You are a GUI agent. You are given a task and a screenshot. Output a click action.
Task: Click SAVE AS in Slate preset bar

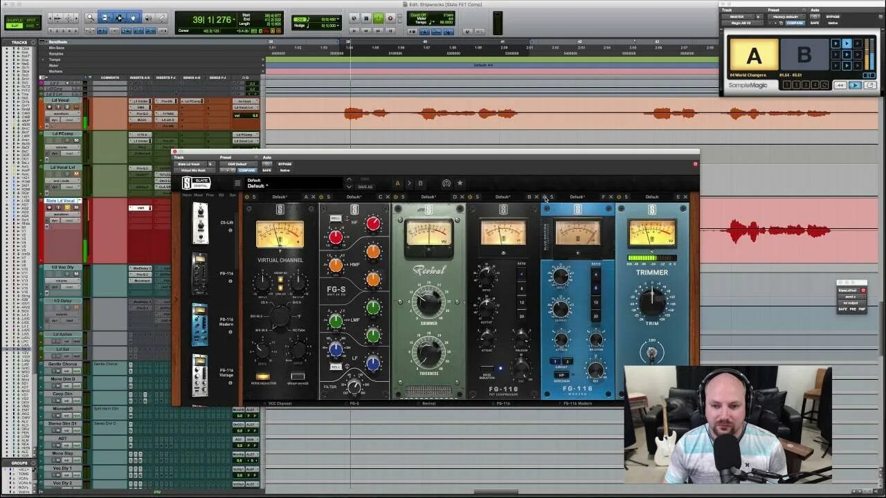click(365, 187)
